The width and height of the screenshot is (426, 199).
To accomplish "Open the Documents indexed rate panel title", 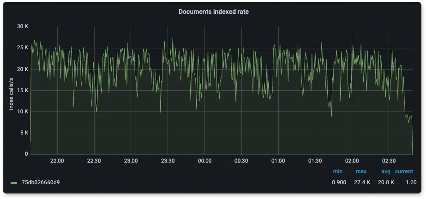I will pyautogui.click(x=213, y=12).
